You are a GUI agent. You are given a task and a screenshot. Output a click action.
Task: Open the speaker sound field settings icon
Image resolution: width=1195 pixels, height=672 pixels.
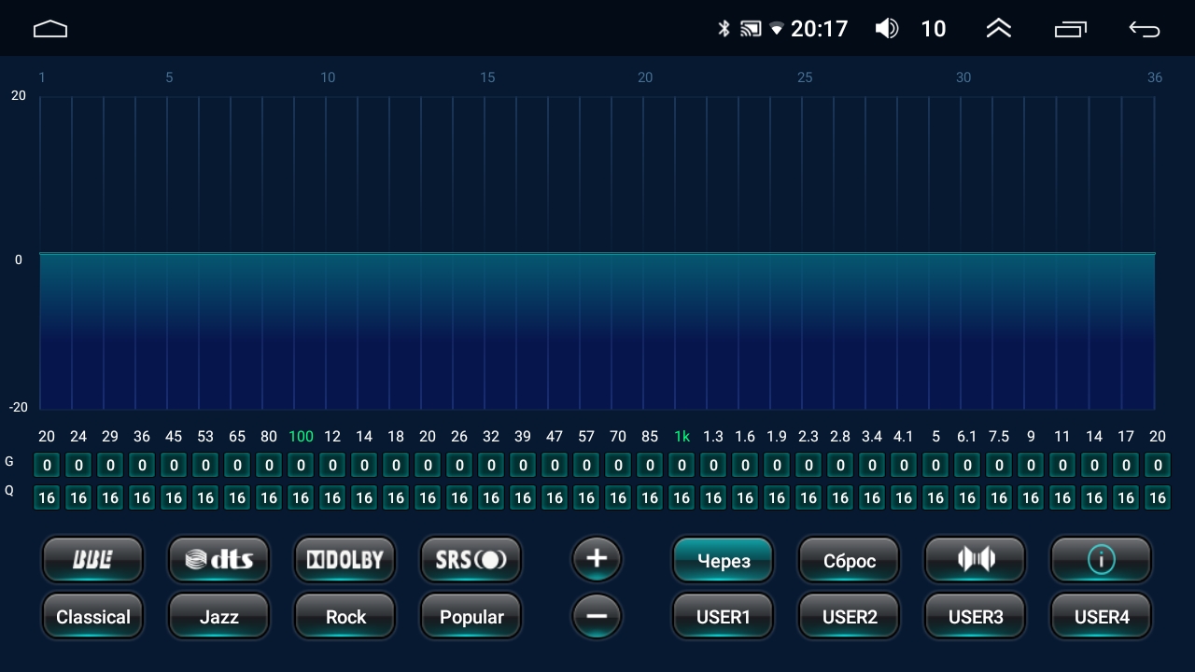click(976, 559)
